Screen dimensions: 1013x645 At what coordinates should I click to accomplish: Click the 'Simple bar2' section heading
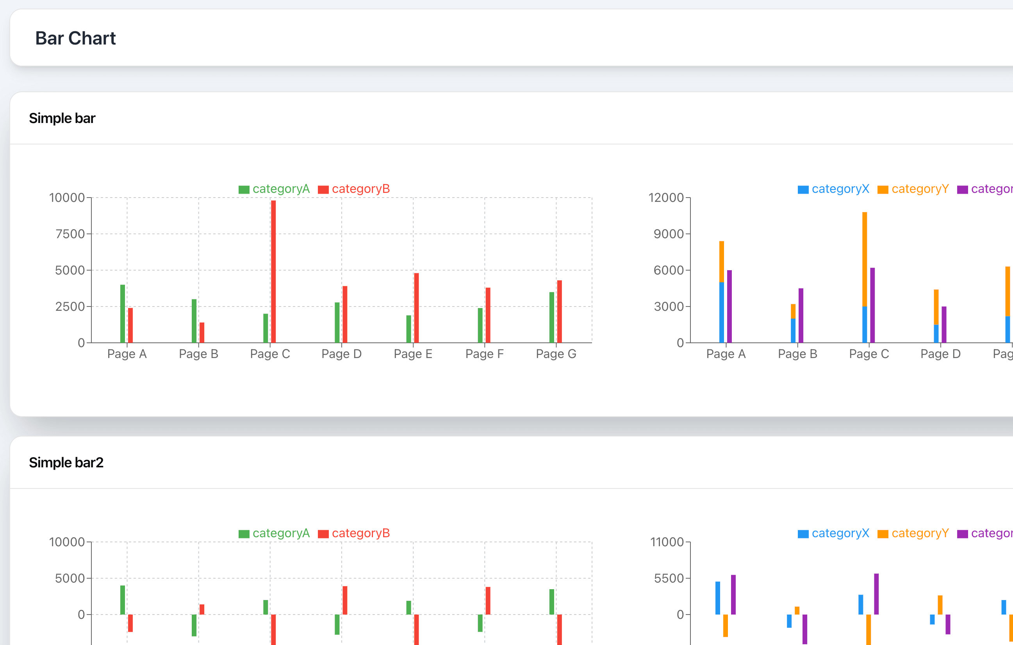(66, 463)
